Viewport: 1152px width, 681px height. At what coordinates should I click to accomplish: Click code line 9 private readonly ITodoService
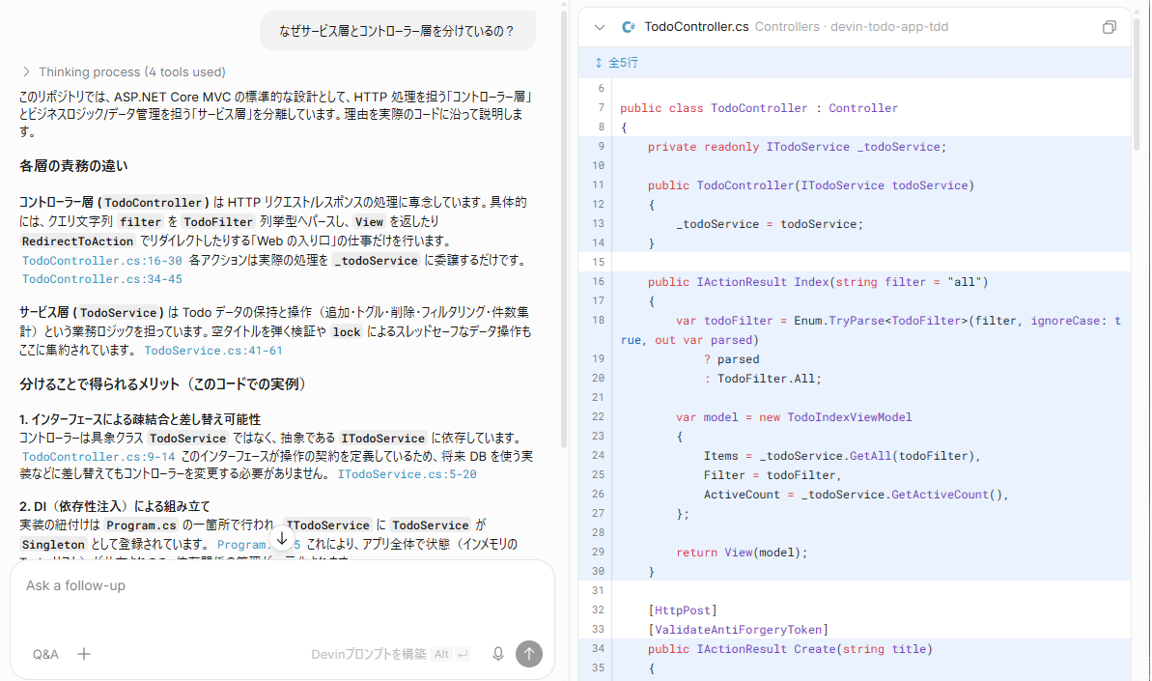(x=798, y=147)
